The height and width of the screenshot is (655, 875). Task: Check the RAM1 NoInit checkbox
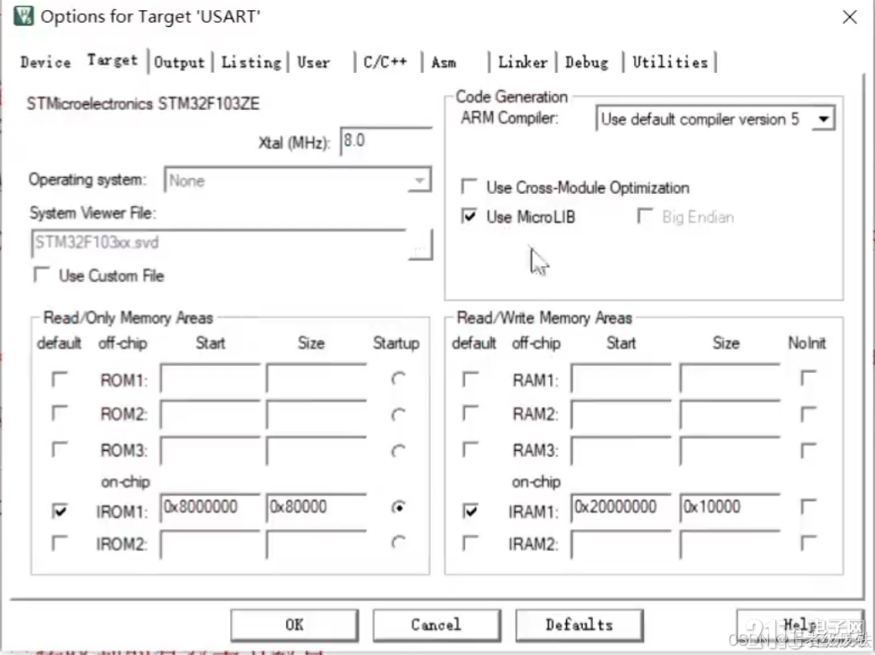pos(808,378)
